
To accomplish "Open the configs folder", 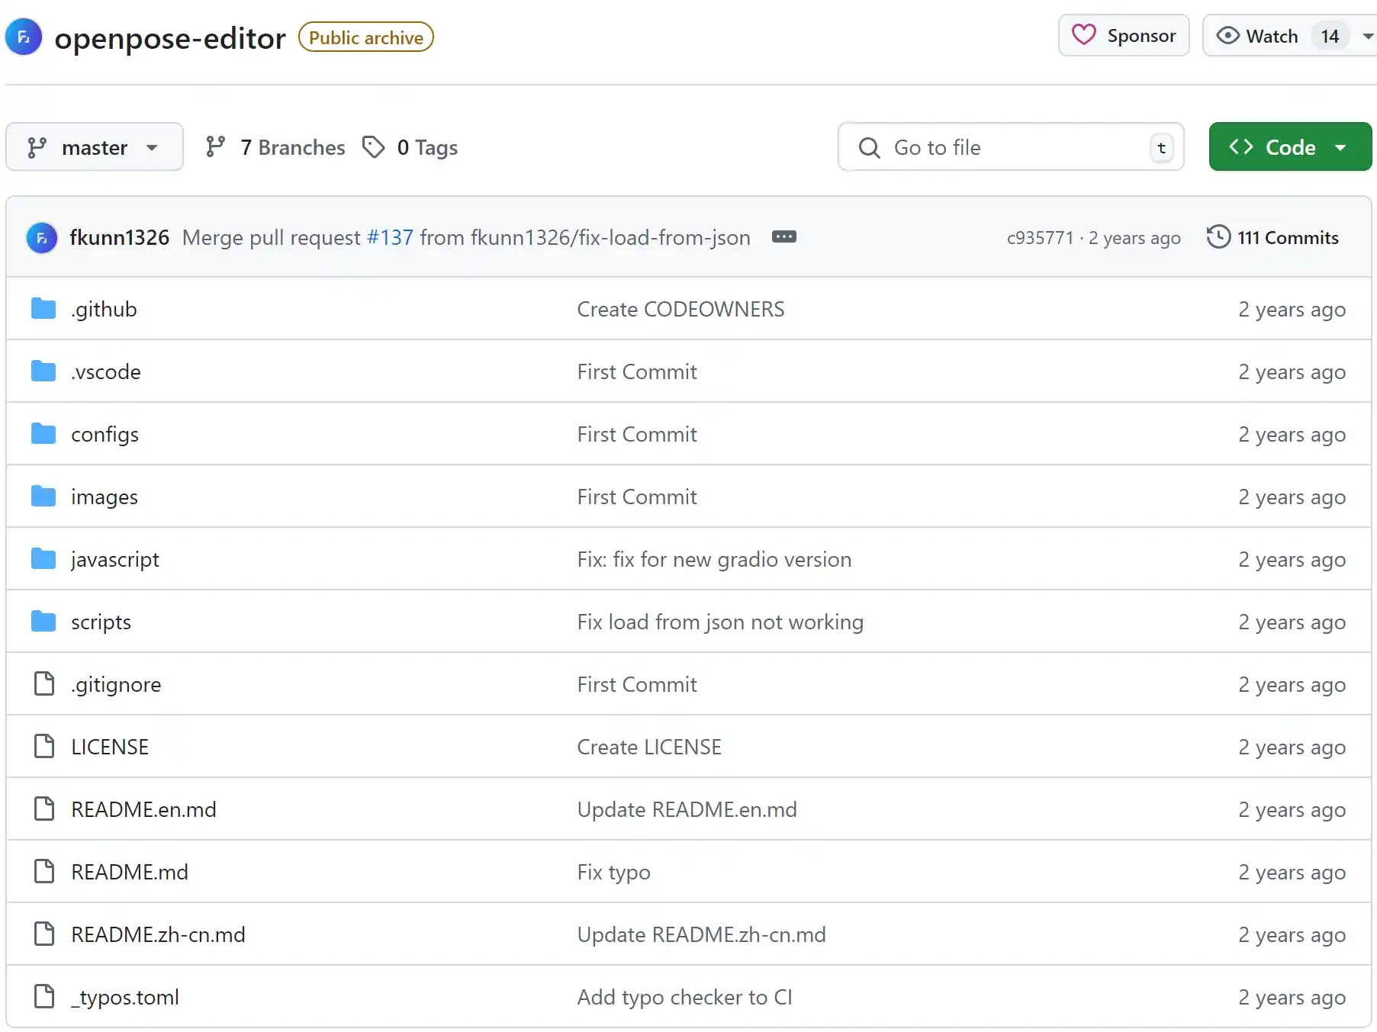I will click(105, 435).
